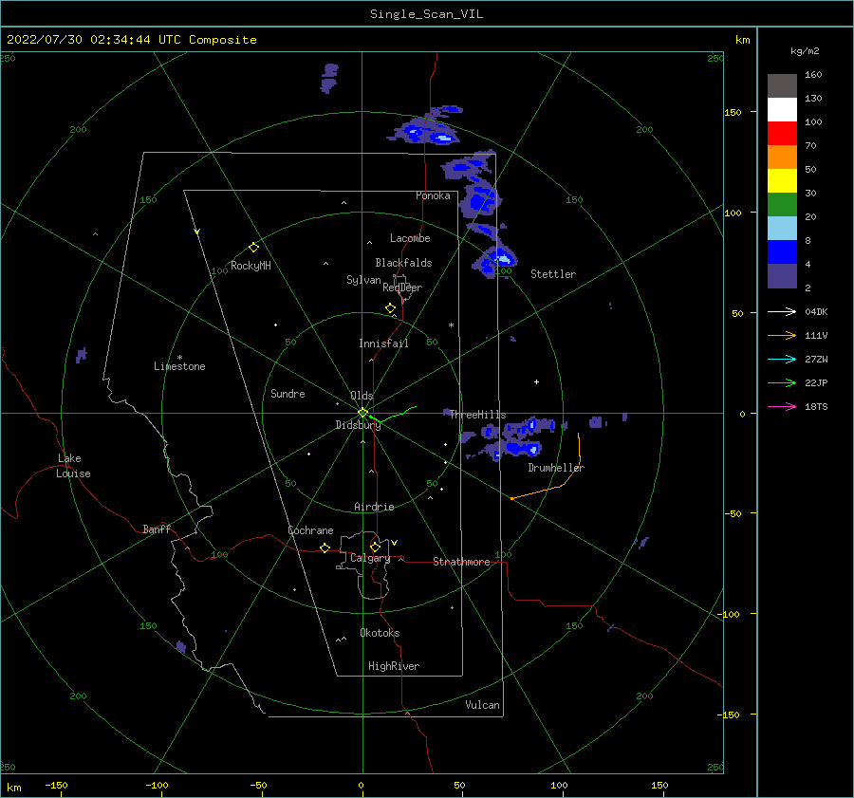Pick the blue 8 legend swatch

tap(782, 252)
